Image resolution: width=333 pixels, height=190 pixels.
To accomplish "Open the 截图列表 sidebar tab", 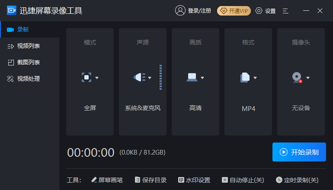I will (30, 62).
